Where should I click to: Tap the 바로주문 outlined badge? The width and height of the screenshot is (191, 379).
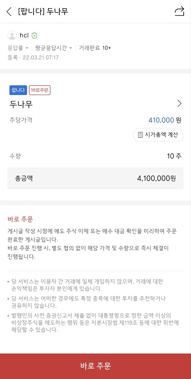coord(40,90)
